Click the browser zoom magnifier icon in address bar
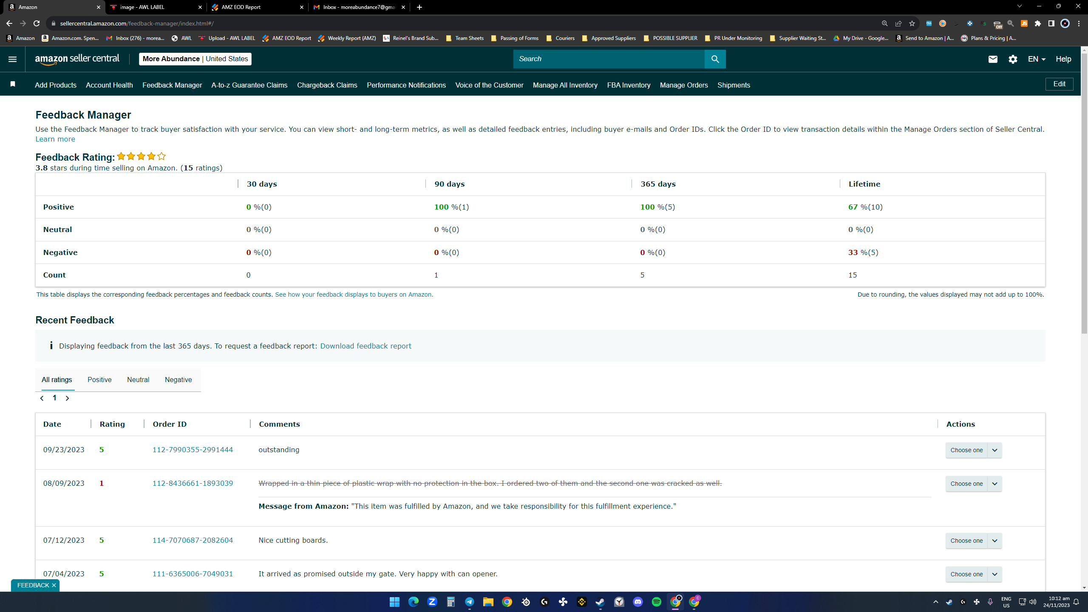 point(885,23)
